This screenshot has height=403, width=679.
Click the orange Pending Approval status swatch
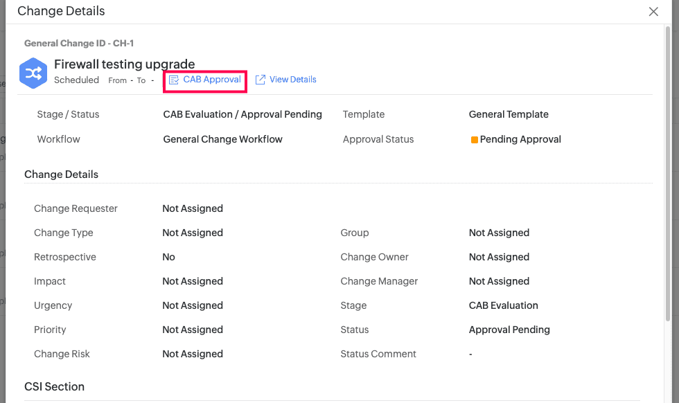point(475,140)
